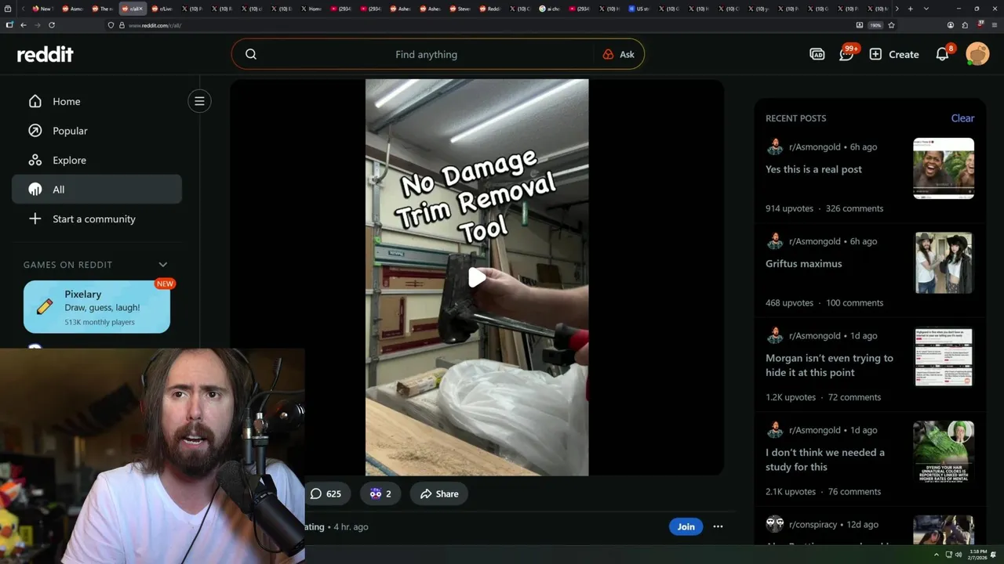This screenshot has height=564, width=1004.
Task: Open the Pixelary game card
Action: click(x=96, y=306)
